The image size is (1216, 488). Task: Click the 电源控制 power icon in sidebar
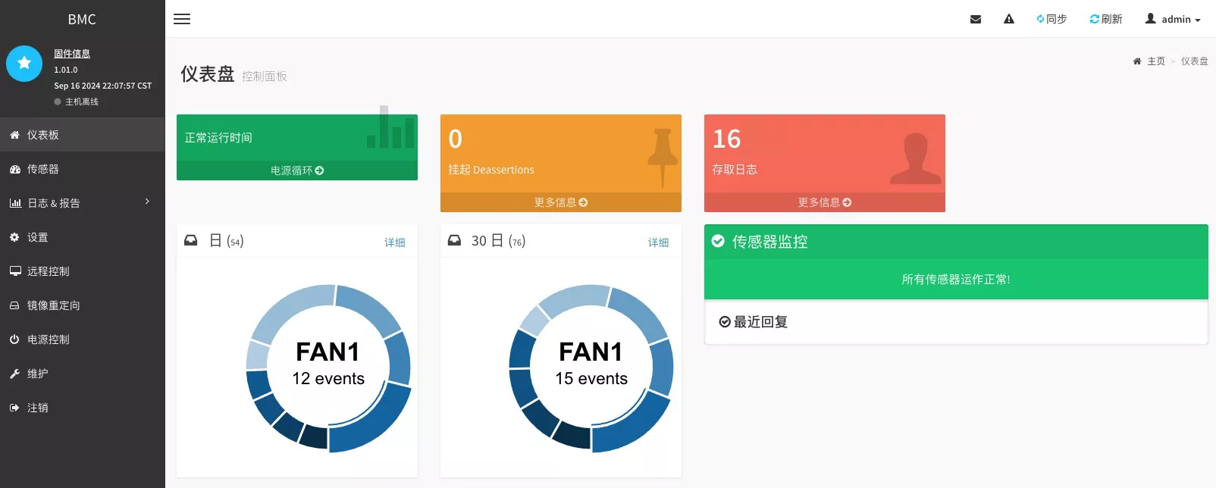tap(14, 339)
